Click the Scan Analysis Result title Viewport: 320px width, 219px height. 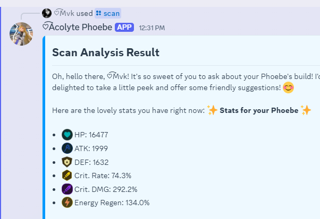pyautogui.click(x=105, y=52)
